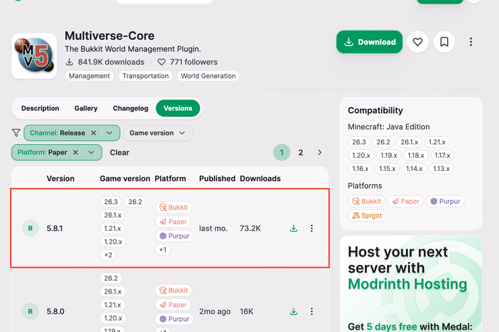Click 1.21.x in the Compatibility panel
This screenshot has width=499, height=332.
437,142
